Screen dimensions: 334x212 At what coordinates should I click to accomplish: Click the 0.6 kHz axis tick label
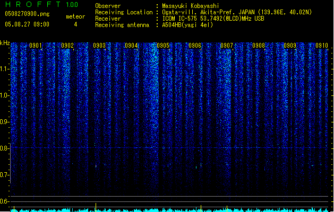5,201
